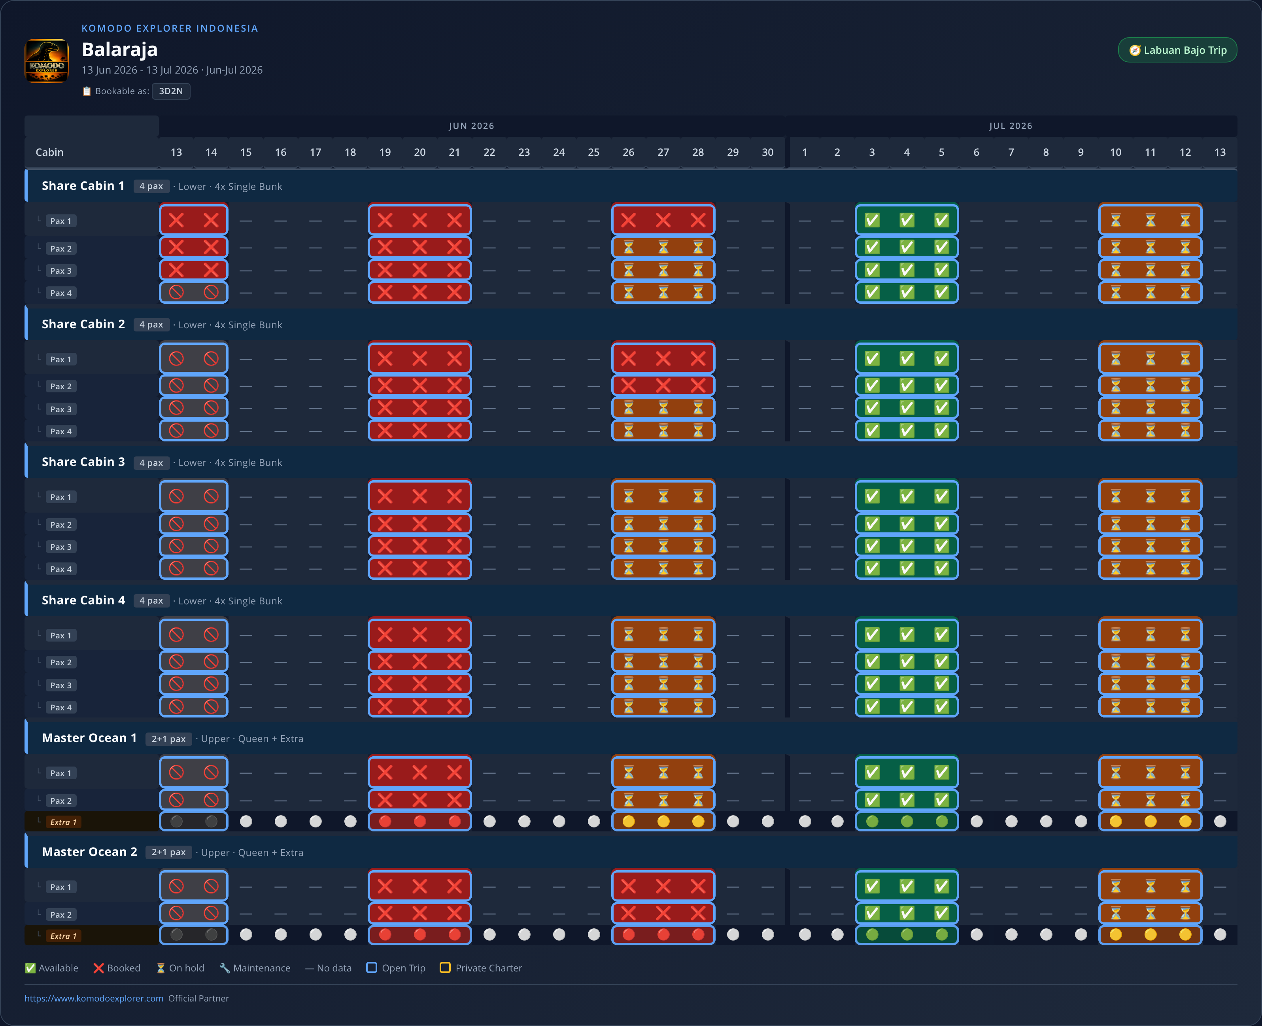This screenshot has height=1026, width=1262.
Task: Click the Maintenance wrench legend icon
Action: (225, 968)
